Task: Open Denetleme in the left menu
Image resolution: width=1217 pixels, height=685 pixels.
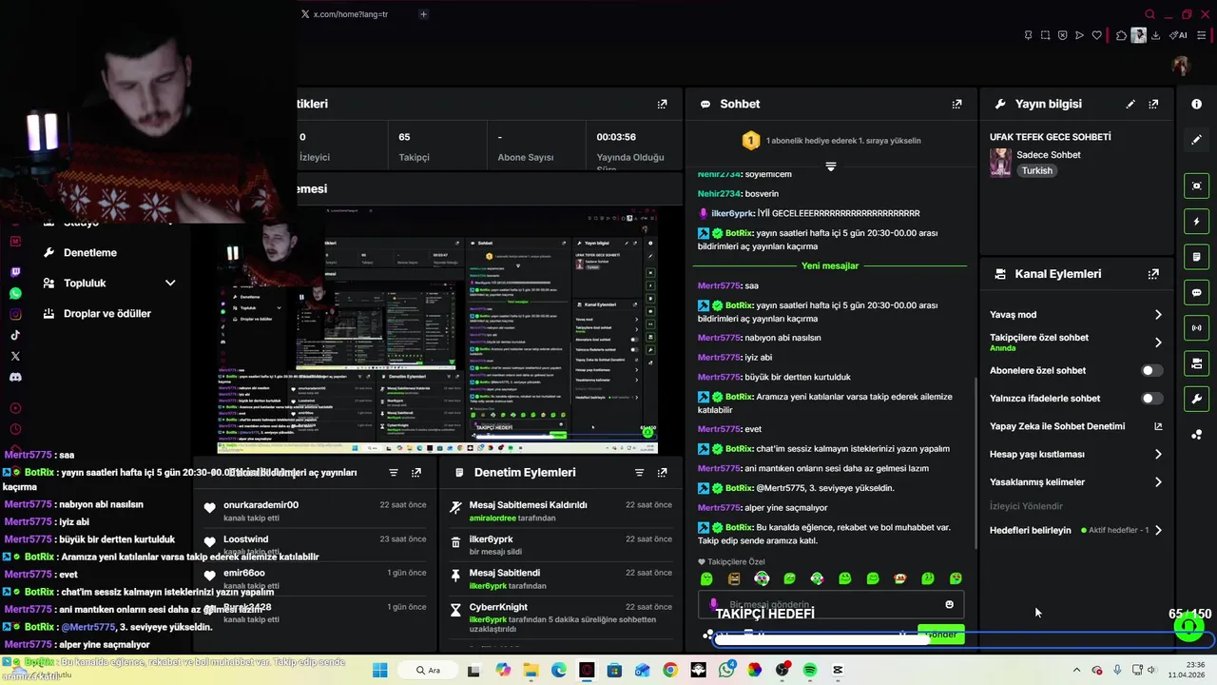Action: click(90, 252)
